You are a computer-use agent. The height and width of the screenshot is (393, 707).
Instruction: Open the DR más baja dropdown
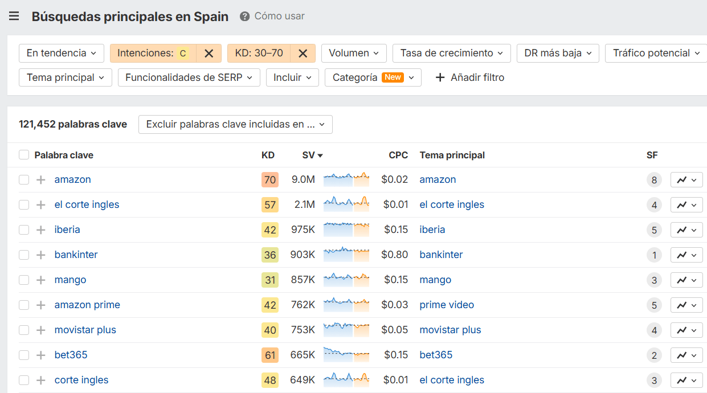(x=558, y=53)
